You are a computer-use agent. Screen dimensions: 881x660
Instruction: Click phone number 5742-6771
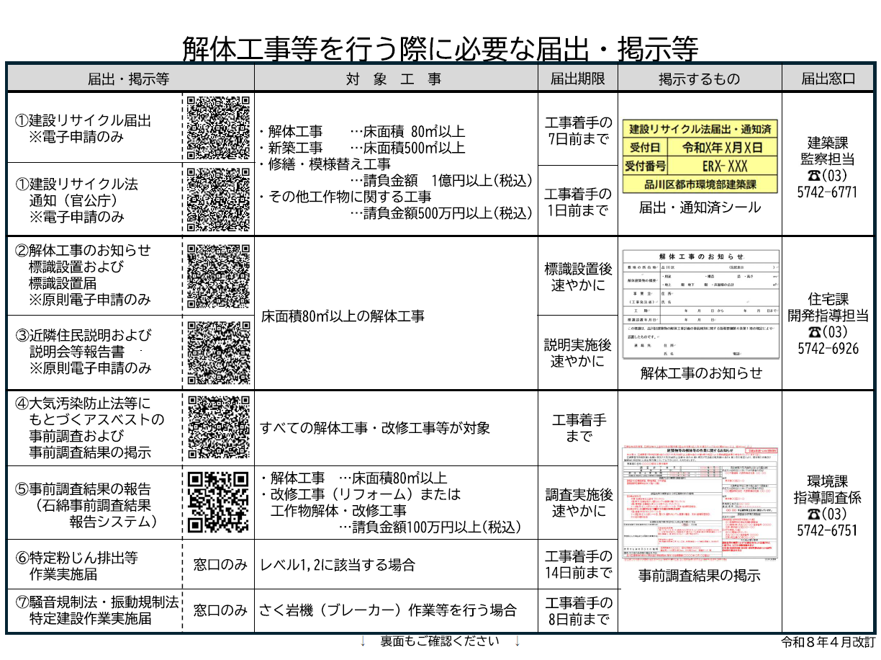(828, 192)
